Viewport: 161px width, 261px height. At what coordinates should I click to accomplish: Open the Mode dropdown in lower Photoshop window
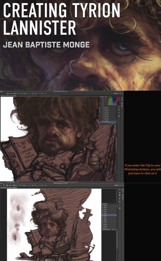tap(17, 185)
